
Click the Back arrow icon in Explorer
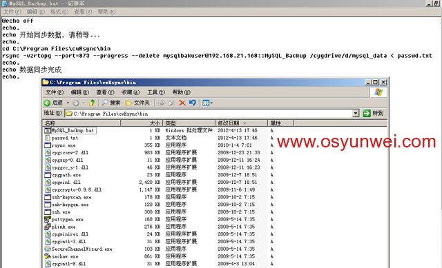47,103
